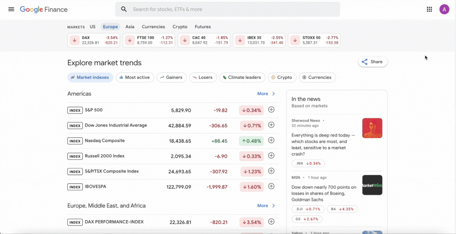Viewport: 456px width, 234px height.
Task: Click the CAC 40 card down-arrow icon
Action: 185,40
